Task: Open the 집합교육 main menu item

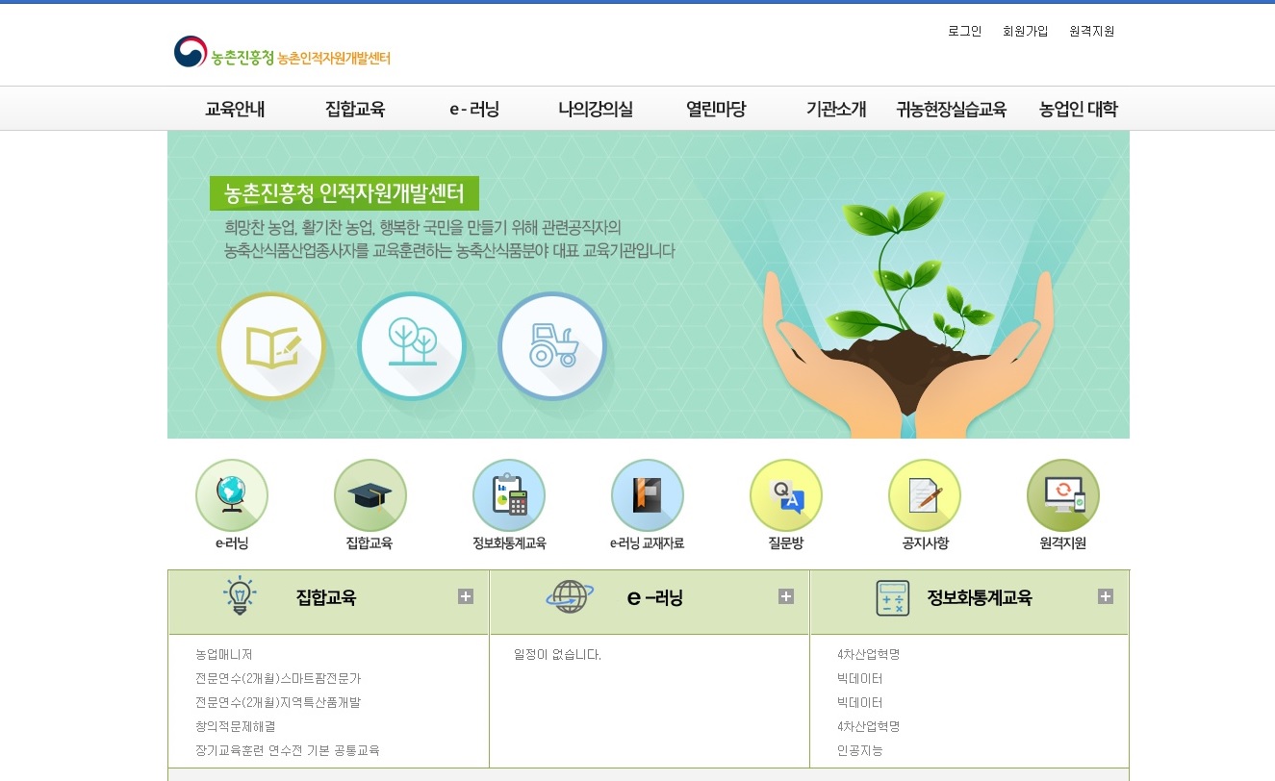Action: coord(355,109)
